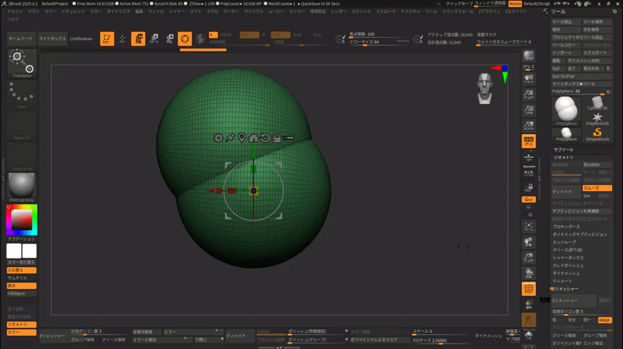Click the gizmo location marker icon
The width and height of the screenshot is (623, 349).
pos(242,138)
